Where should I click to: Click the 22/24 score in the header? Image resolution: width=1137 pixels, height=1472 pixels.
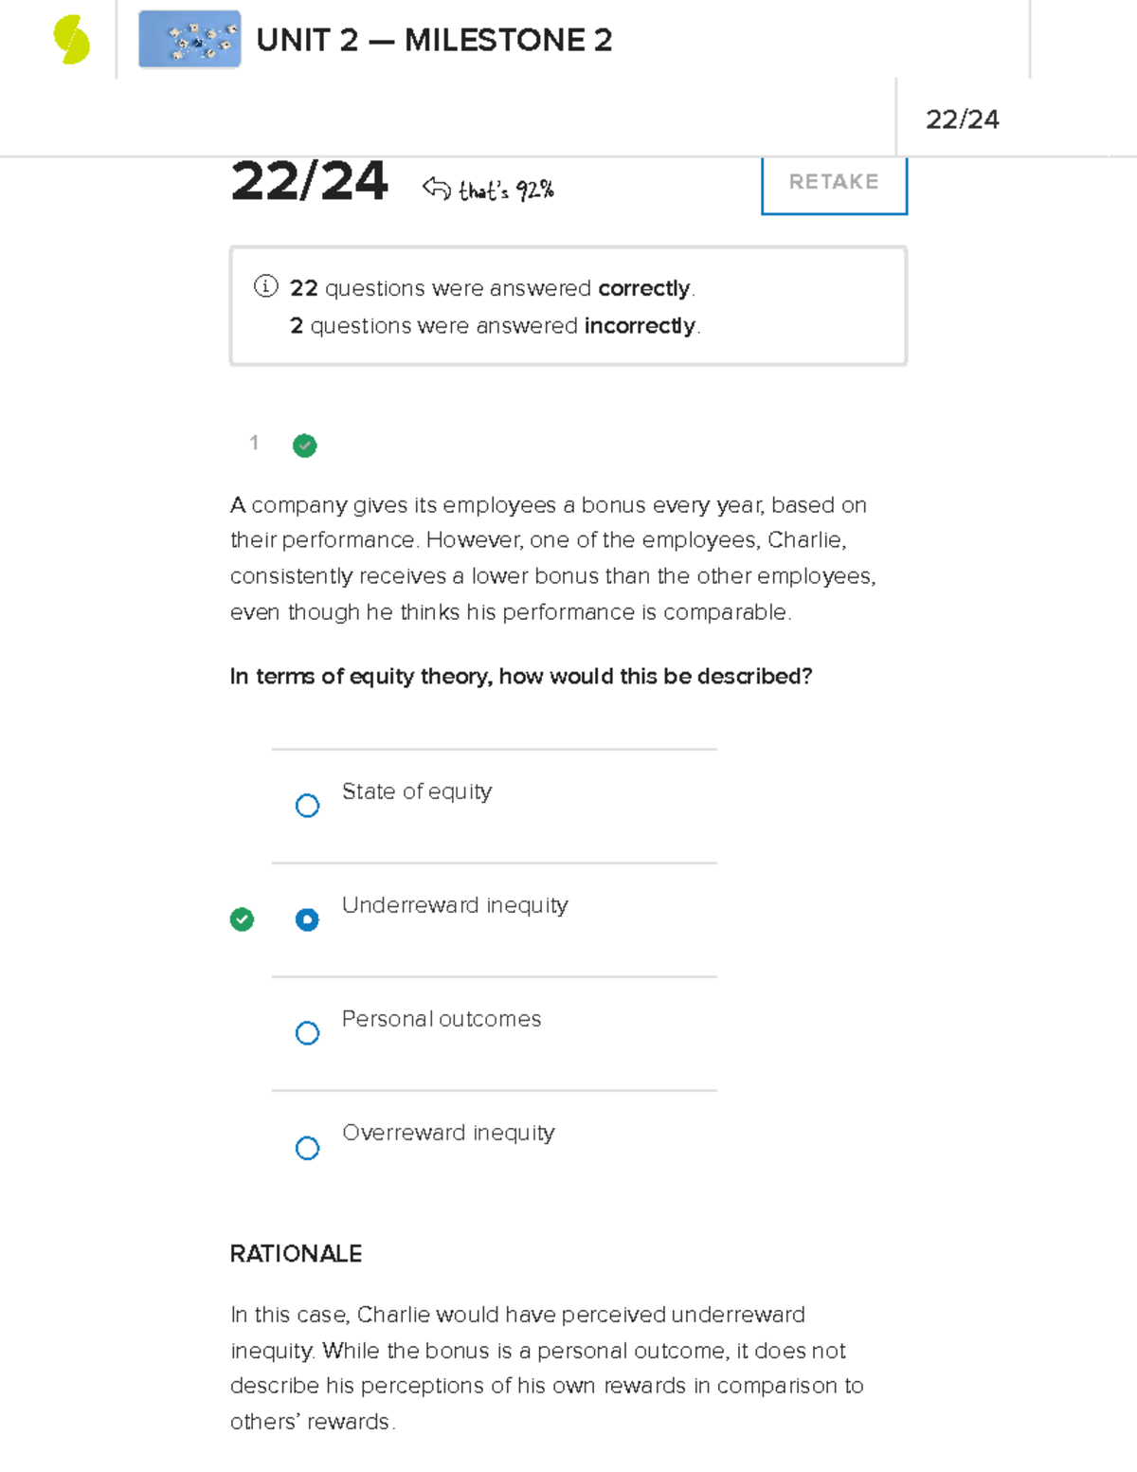point(962,119)
